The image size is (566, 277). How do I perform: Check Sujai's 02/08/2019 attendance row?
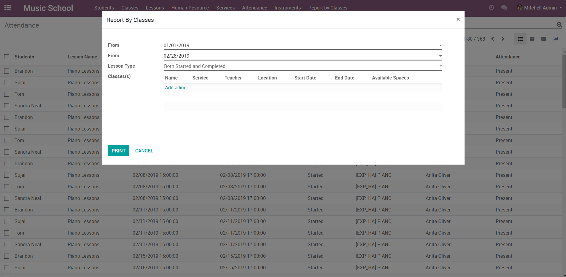click(7, 175)
